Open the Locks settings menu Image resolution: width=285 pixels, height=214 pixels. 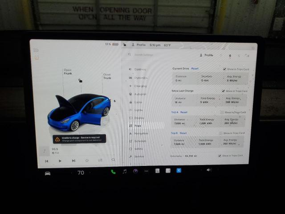pos(136,102)
